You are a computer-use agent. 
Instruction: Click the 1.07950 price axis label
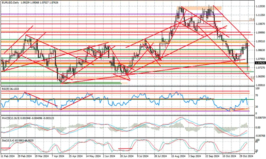point(260,59)
